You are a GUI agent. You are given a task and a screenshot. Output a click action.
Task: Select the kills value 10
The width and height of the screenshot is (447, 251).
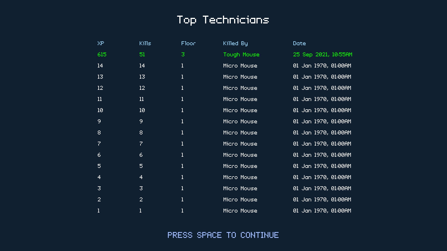142,110
